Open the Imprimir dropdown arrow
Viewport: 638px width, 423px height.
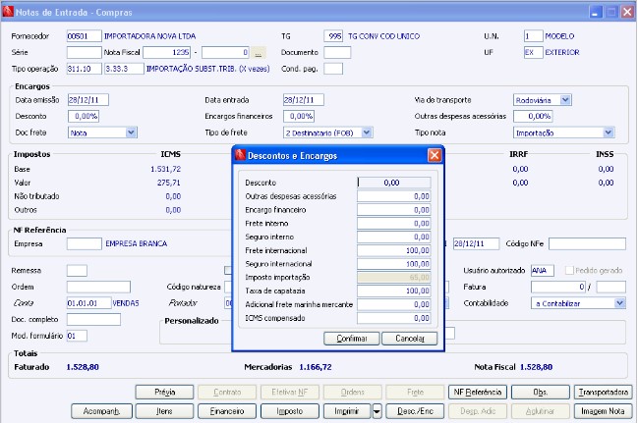(x=377, y=411)
